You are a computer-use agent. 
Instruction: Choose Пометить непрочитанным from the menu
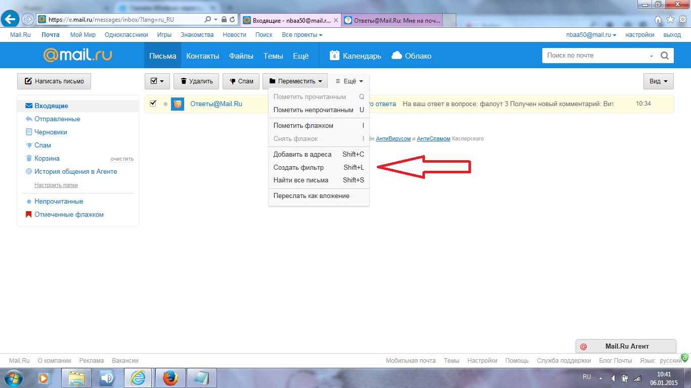(x=319, y=110)
